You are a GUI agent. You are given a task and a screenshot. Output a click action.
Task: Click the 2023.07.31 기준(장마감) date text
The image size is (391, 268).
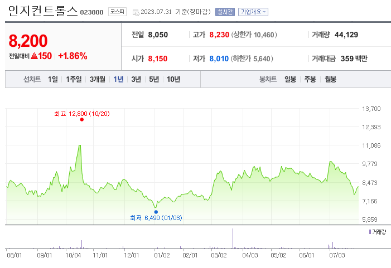click(x=176, y=12)
